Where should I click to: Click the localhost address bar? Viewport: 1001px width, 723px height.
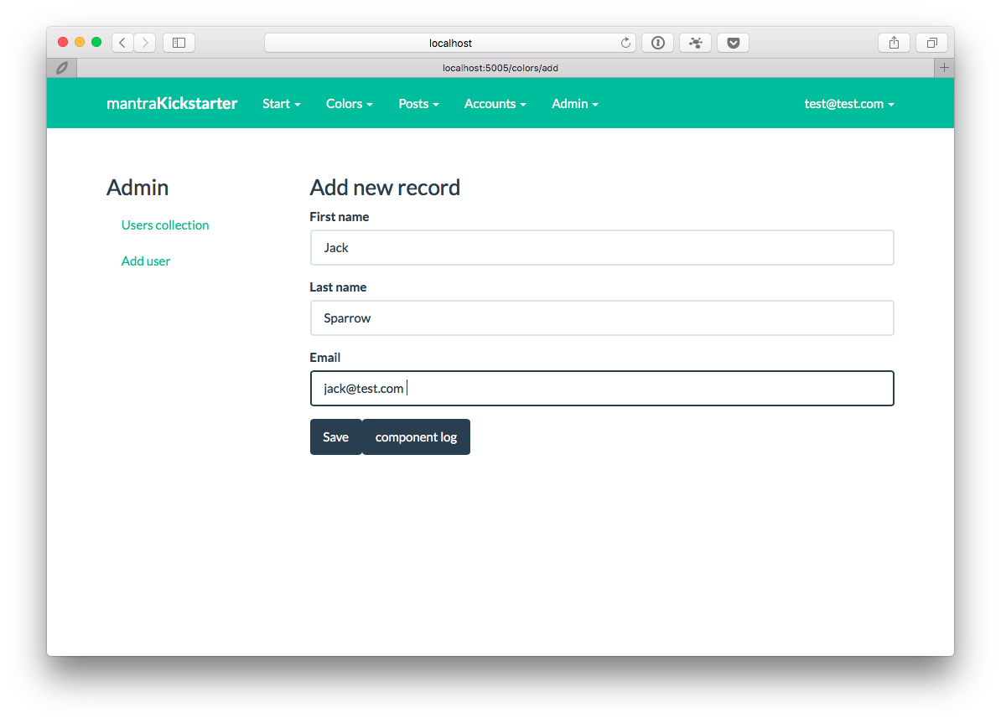(x=450, y=43)
